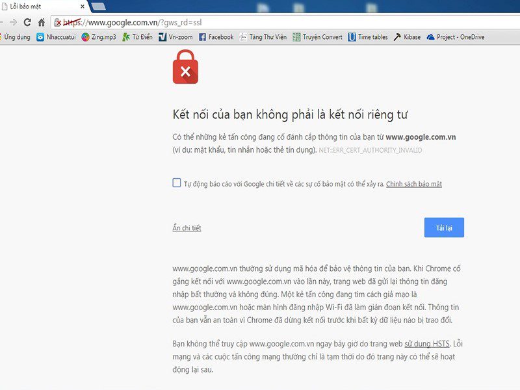The image size is (520, 390).
Task: Open the Ứng dụng apps shortcut
Action: 16,37
